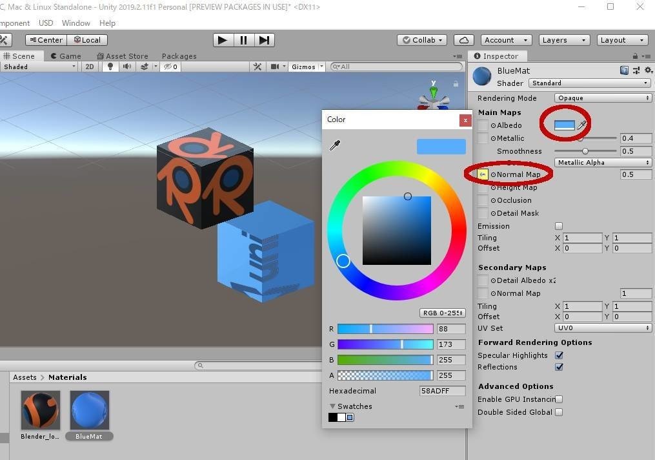Adjust the G channel slider
This screenshot has height=460, width=655.
(x=385, y=344)
